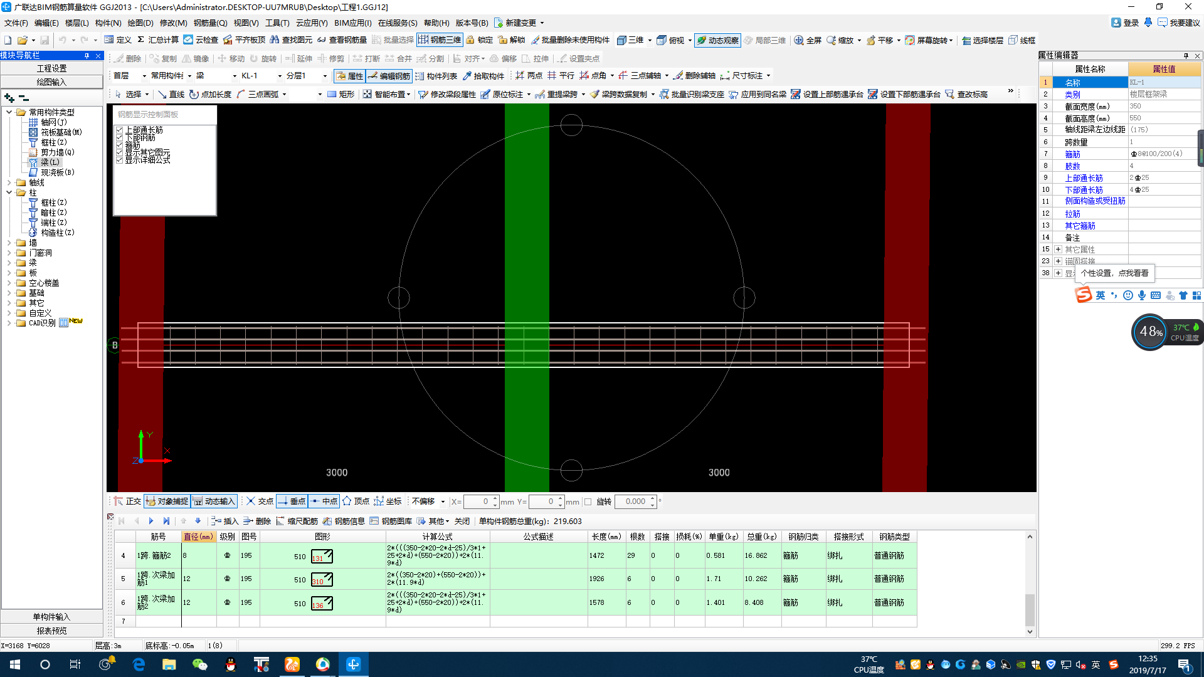The height and width of the screenshot is (677, 1204).
Task: Open the 在线服务(S) menu
Action: 398,23
